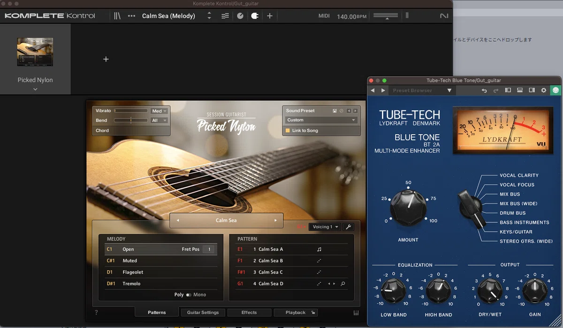563x328 pixels.
Task: Go to next Sound Preset arrow
Action: [355, 111]
